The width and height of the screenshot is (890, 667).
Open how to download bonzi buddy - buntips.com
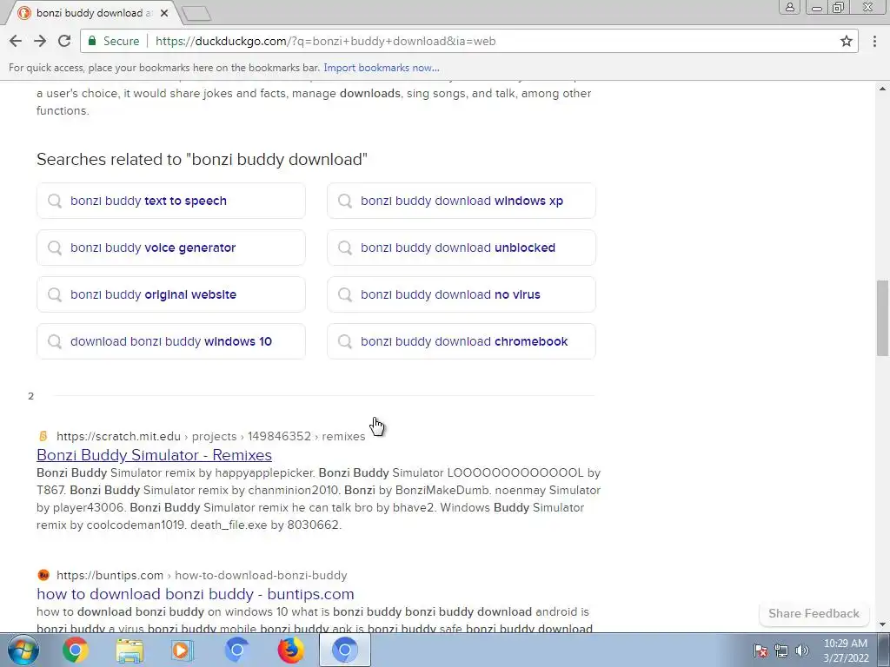pyautogui.click(x=196, y=594)
